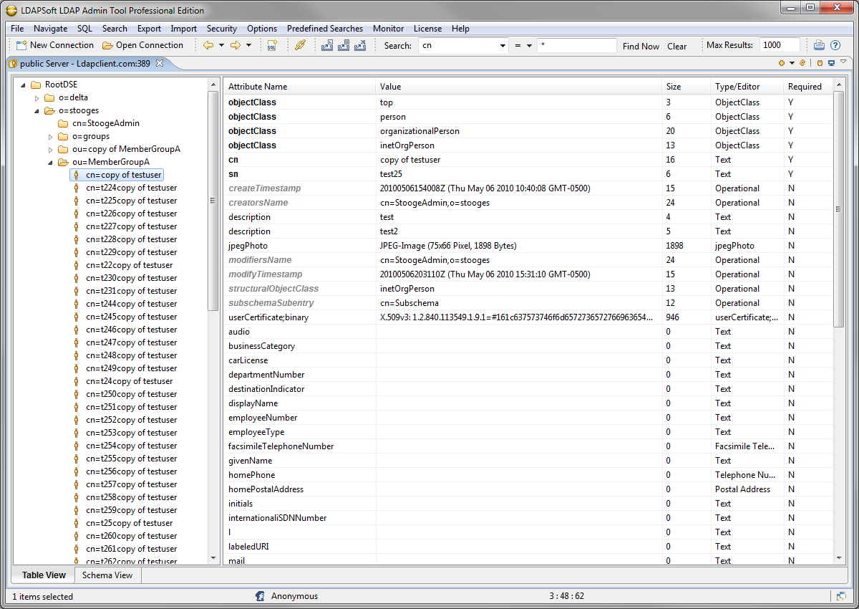The image size is (859, 609).
Task: Open the New SQL editor icon
Action: coord(273,45)
